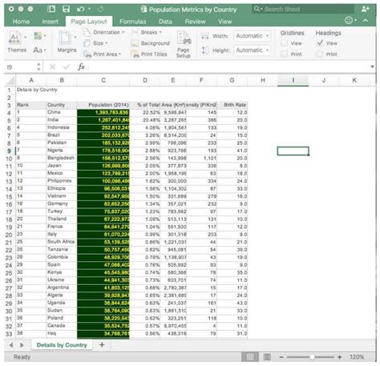This screenshot has width=380, height=366.
Task: Click the share person-plus icon
Action: tap(366, 9)
